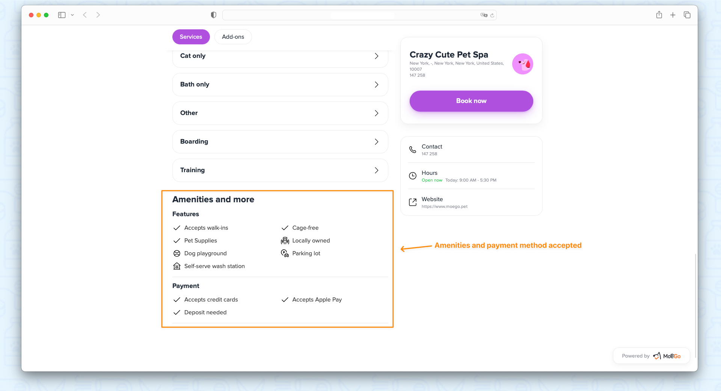Click the page reload icon
721x391 pixels.
click(x=492, y=15)
